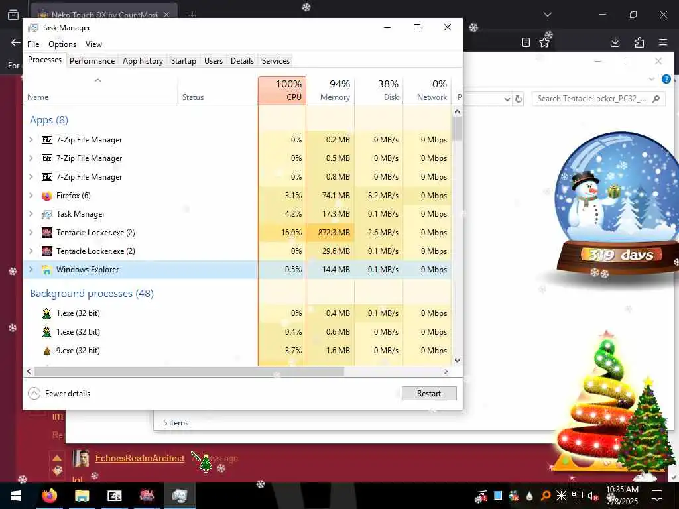Click the upvote arrow beside EchoesRealmArcitect comment
The width and height of the screenshot is (679, 509).
pos(57,459)
